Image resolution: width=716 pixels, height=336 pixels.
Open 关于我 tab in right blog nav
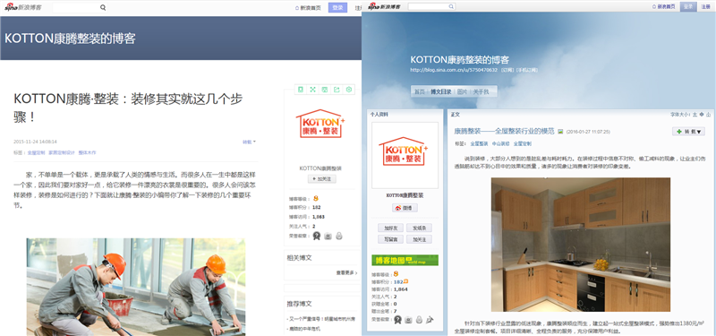coord(481,92)
